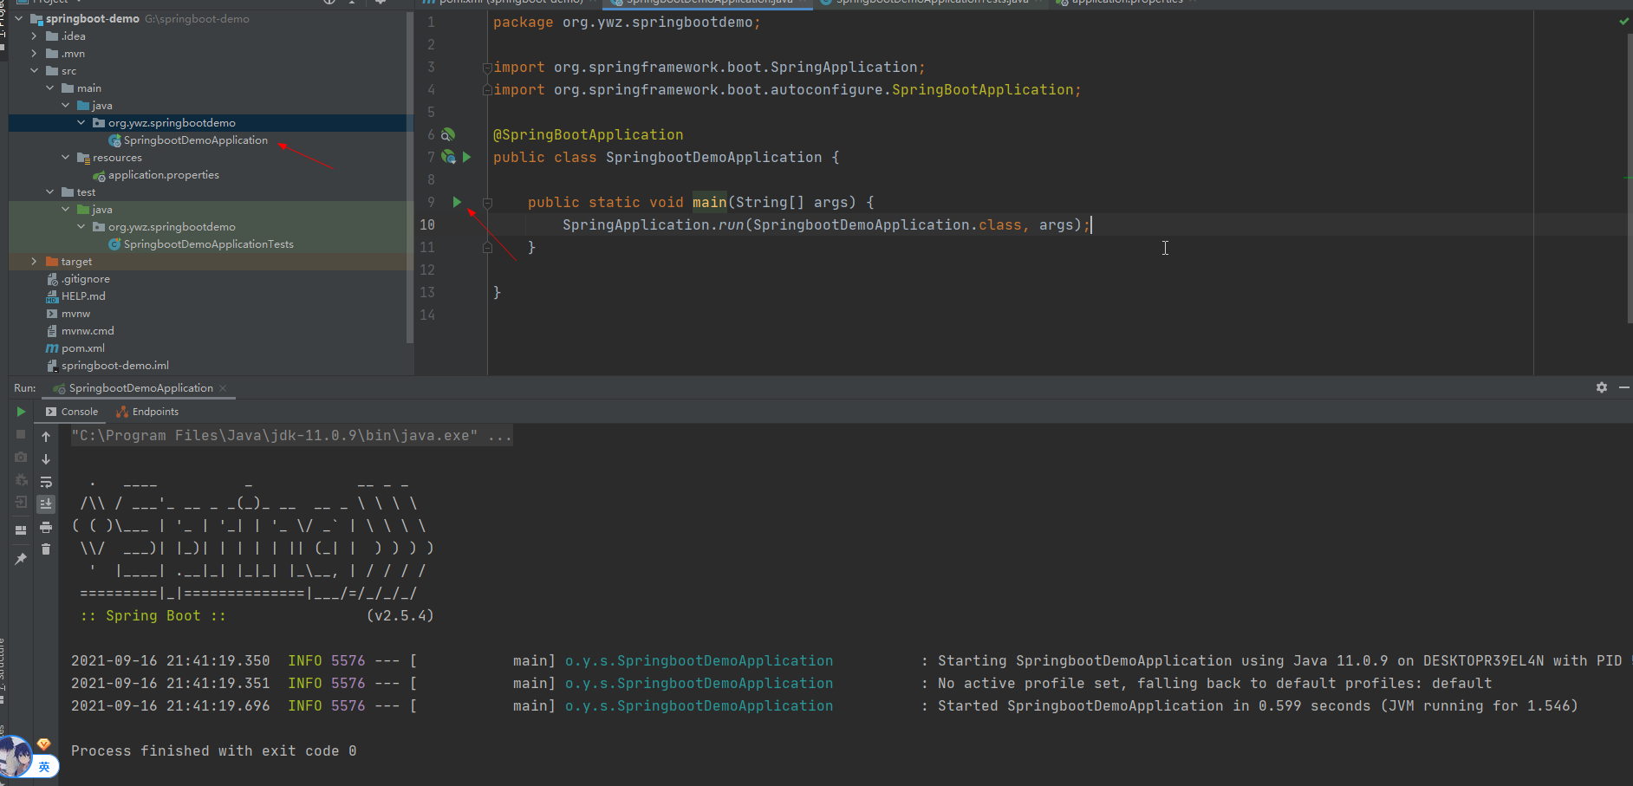Toggle Scroll to End of console
Image resolution: width=1633 pixels, height=786 pixels.
click(x=46, y=503)
